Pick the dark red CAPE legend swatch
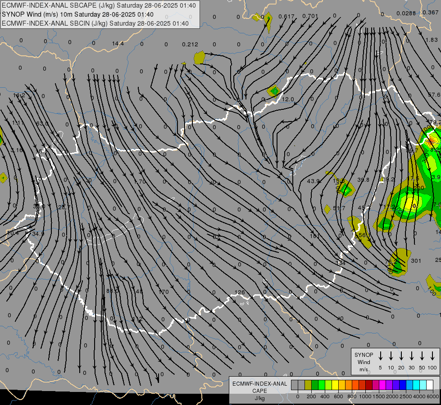 pyautogui.click(x=369, y=385)
